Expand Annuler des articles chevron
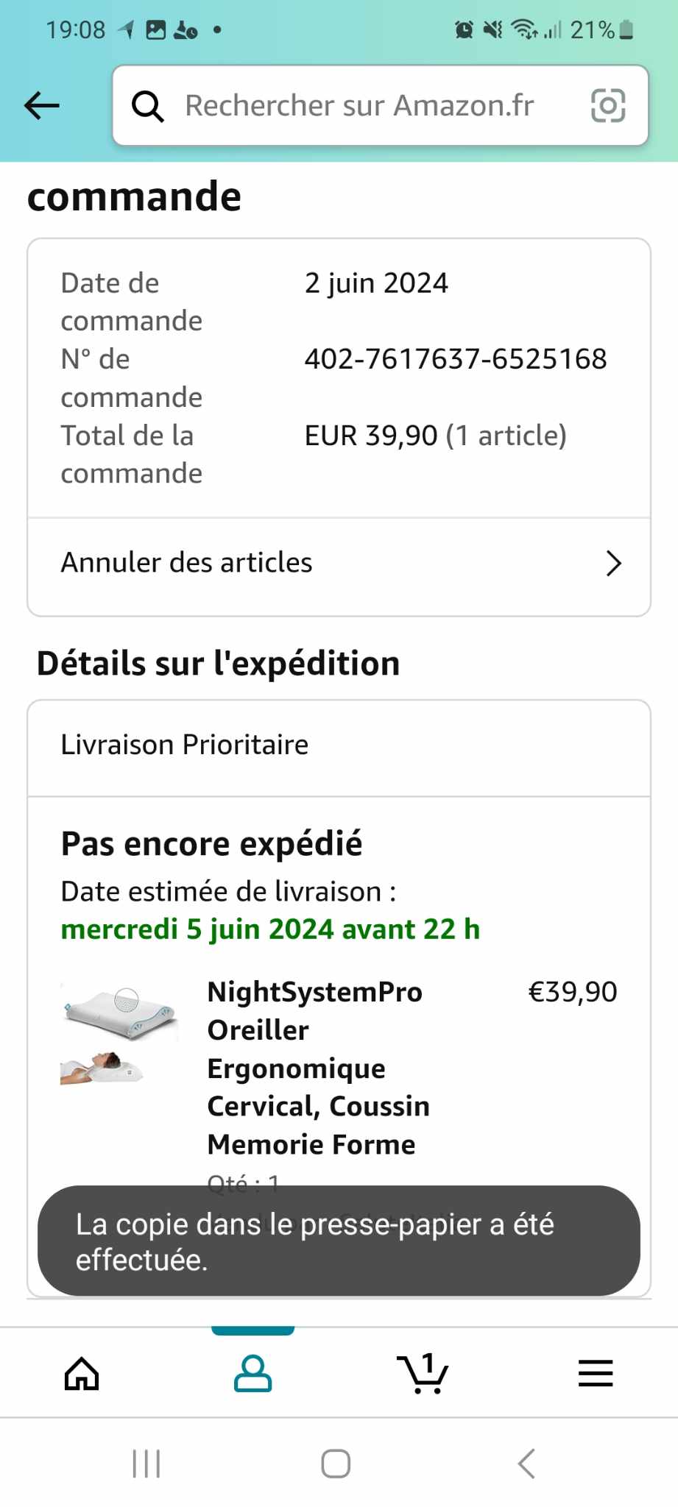This screenshot has height=1507, width=678. coord(613,564)
